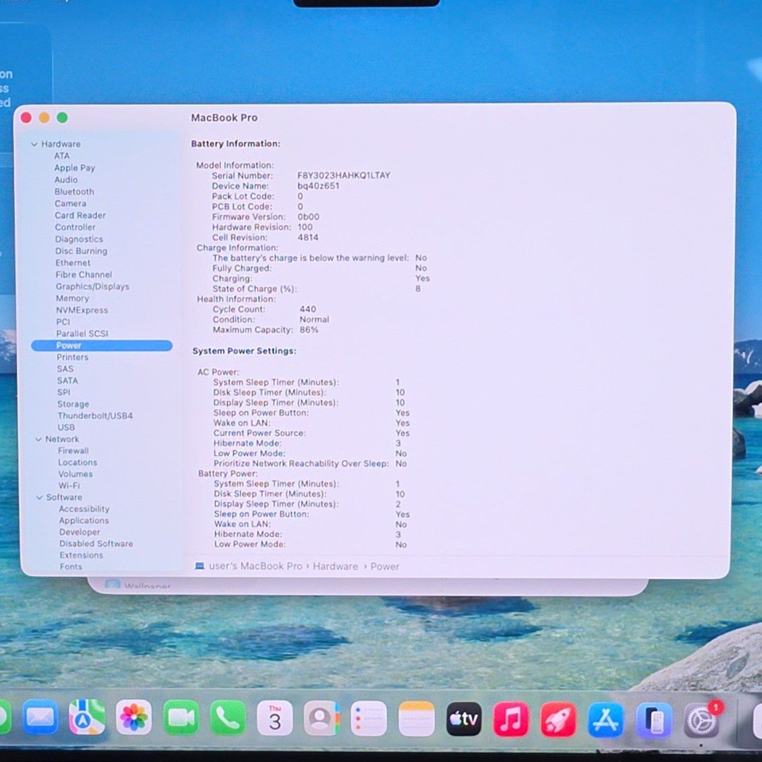Click the Hardware breadcrumb in the path bar
Viewport: 762px width, 762px height.
coord(335,566)
